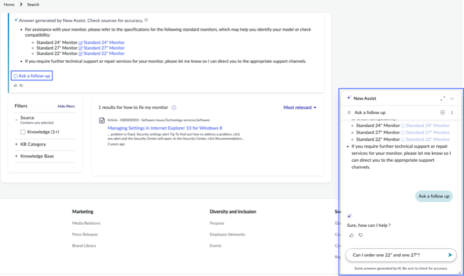Image resolution: width=464 pixels, height=276 pixels.
Task: Click the Filters heading
Action: click(21, 105)
